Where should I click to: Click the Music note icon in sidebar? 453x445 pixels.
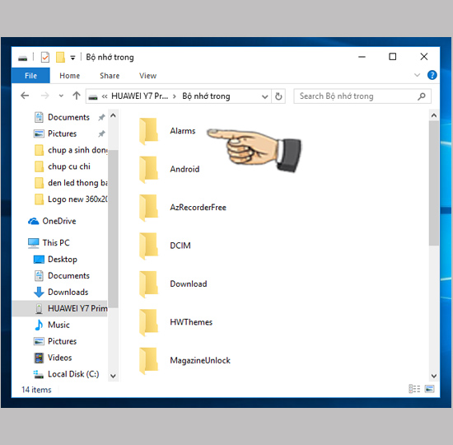pyautogui.click(x=39, y=325)
